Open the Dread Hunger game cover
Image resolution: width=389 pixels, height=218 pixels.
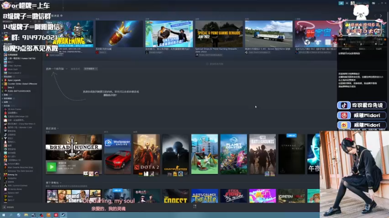[74, 147]
